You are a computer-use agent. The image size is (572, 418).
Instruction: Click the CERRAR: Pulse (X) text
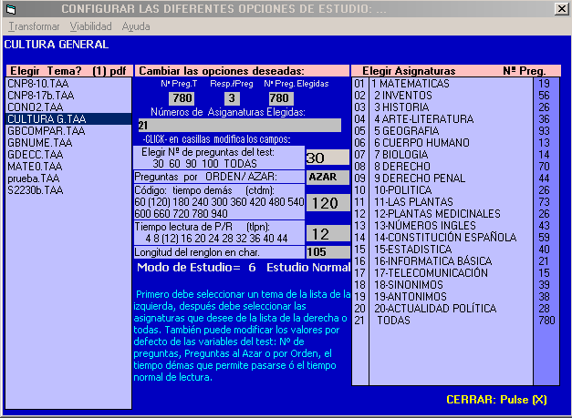(496, 400)
